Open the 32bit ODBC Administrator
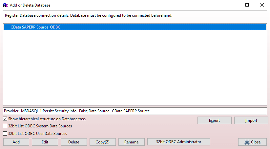270x149 pixels. [178, 142]
